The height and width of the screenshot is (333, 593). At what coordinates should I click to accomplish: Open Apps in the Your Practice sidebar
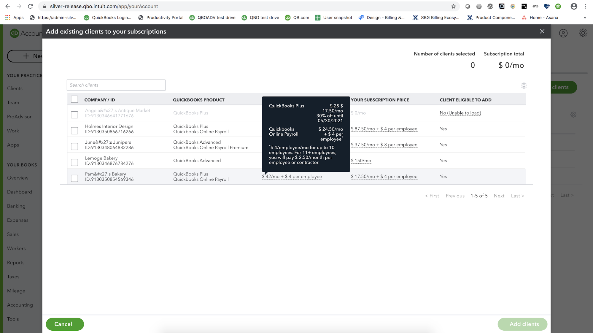(13, 145)
